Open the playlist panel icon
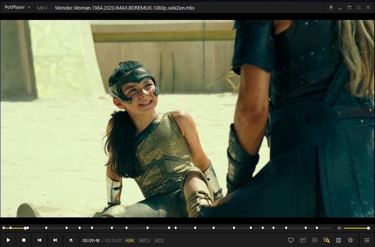The height and width of the screenshot is (247, 375). pyautogui.click(x=338, y=240)
